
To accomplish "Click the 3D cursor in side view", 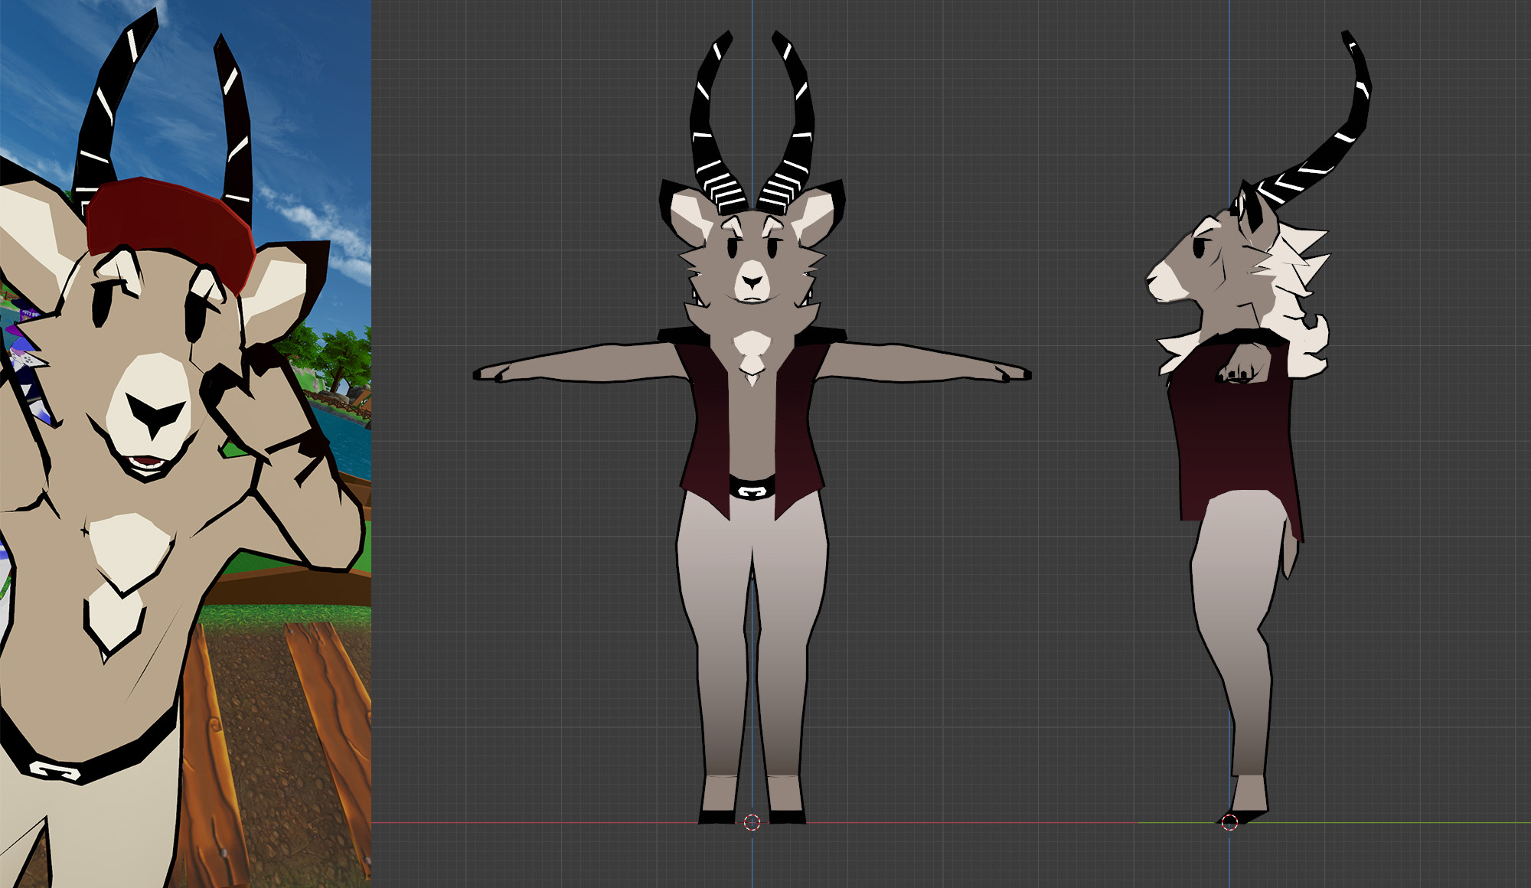I will point(1229,822).
